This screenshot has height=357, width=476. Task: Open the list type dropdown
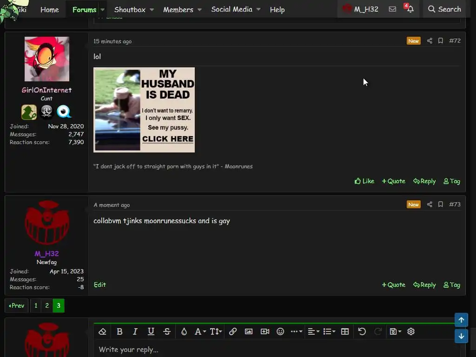tap(329, 331)
